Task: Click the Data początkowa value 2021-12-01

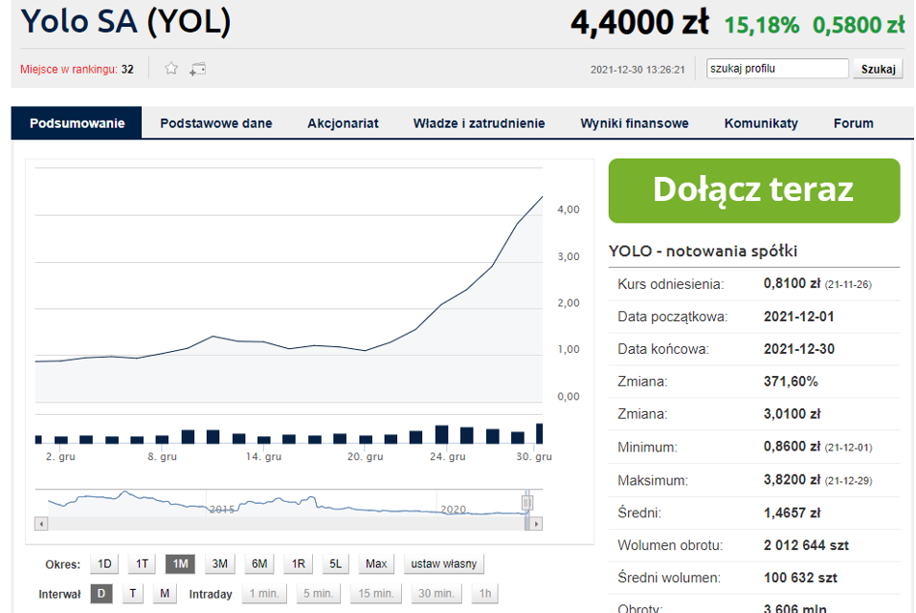Action: (799, 316)
